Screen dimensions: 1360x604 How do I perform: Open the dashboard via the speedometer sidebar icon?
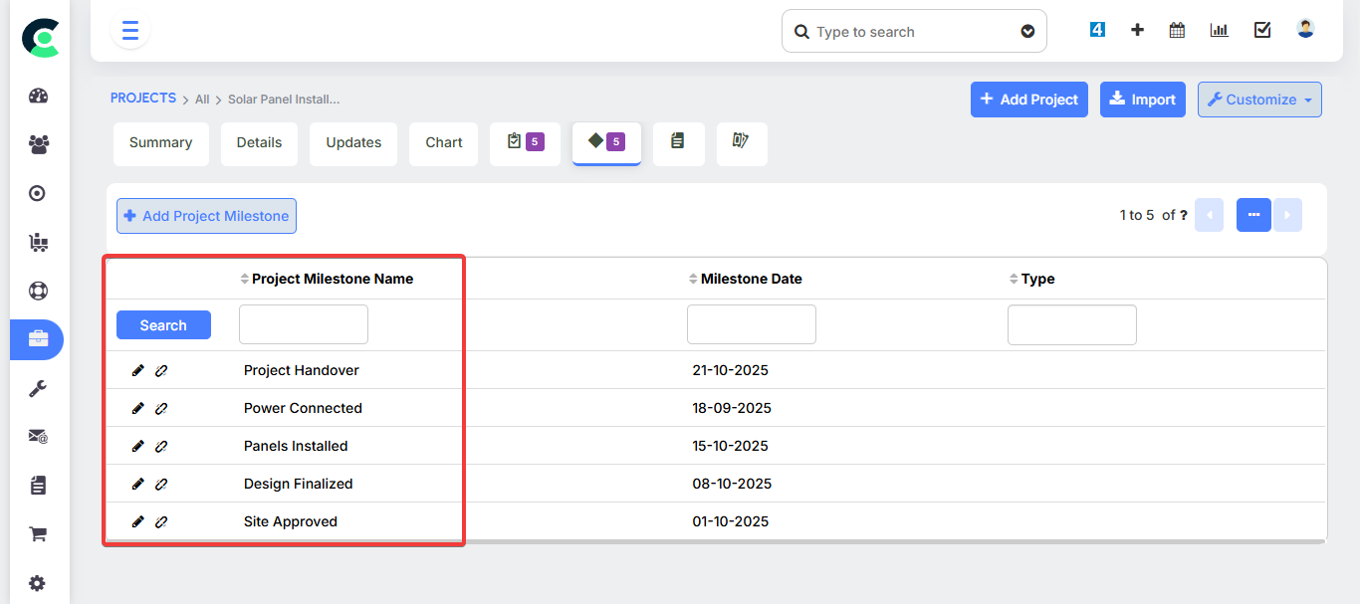point(38,95)
